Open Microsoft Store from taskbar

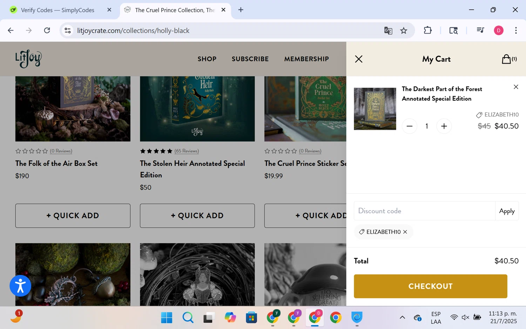(x=251, y=318)
